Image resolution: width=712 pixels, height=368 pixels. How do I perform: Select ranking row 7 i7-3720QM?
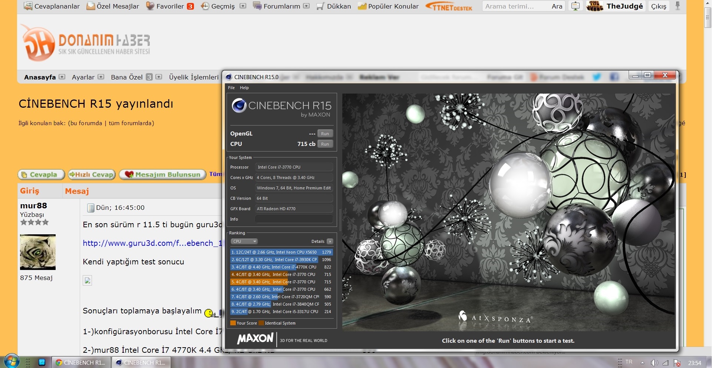coord(281,297)
